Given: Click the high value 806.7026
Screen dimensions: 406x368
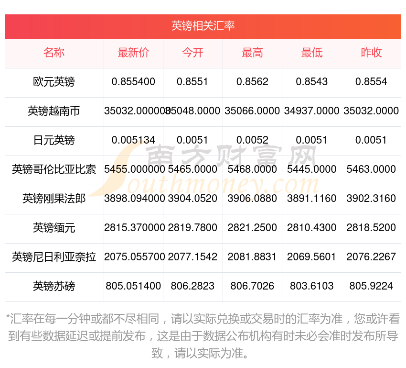Looking at the screenshot, I should (x=252, y=286).
